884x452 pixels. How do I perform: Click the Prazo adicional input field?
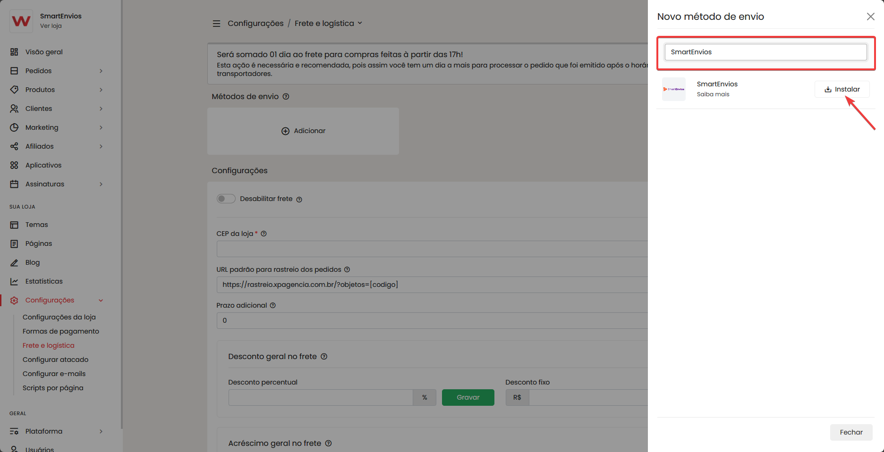point(432,320)
